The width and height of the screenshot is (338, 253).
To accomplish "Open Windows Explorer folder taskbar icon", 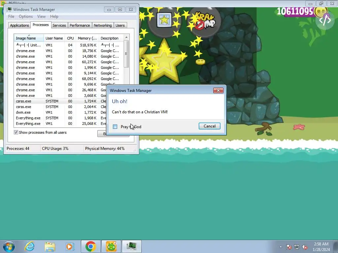I will tap(50, 246).
